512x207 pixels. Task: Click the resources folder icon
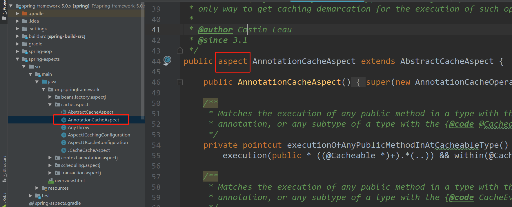pos(44,188)
